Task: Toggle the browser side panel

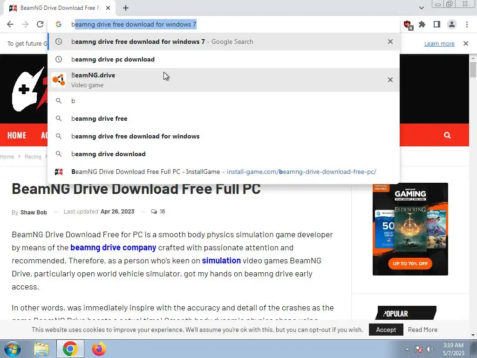Action: tap(437, 24)
